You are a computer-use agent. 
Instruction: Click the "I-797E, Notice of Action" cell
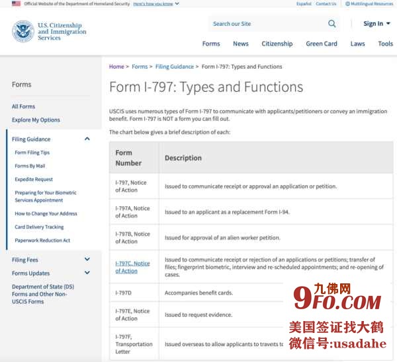[134, 314]
